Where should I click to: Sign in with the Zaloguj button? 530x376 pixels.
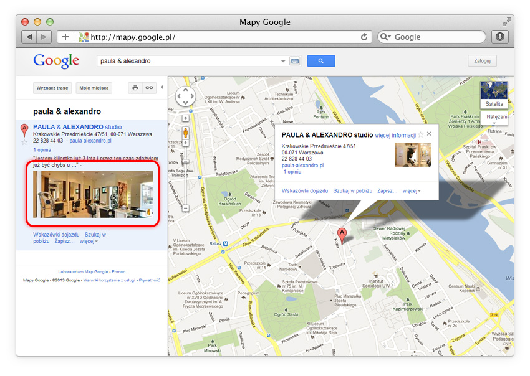[x=482, y=61]
